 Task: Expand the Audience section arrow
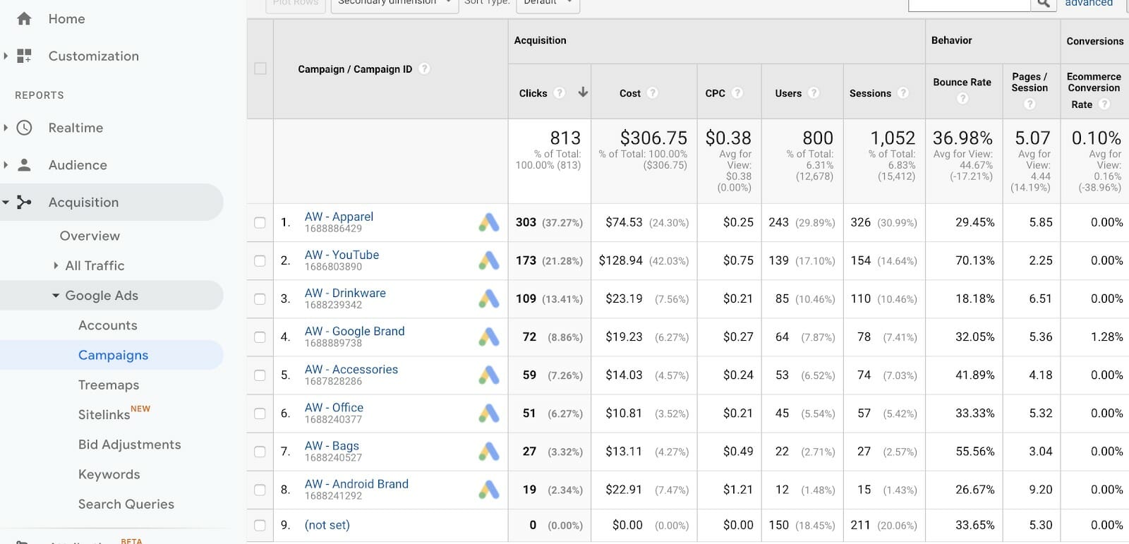click(6, 165)
